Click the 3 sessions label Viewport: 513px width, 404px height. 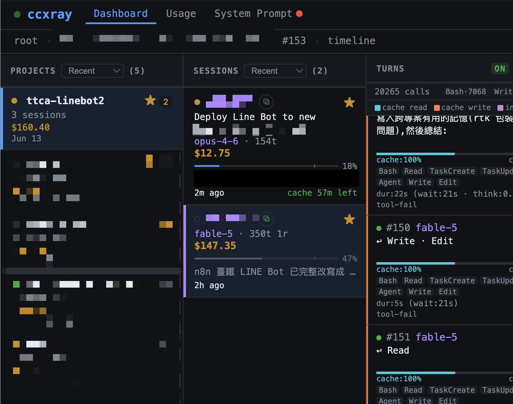coord(38,115)
